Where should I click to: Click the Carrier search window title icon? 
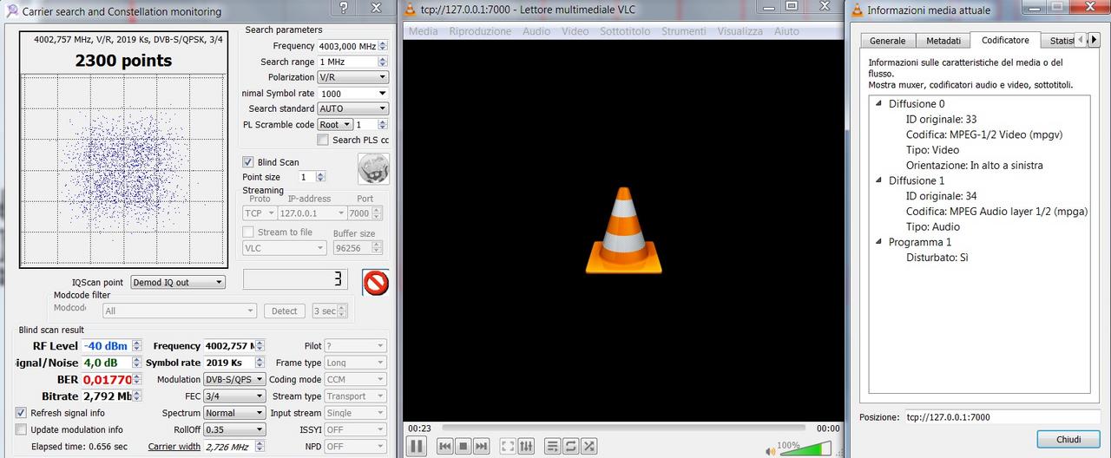pos(11,11)
